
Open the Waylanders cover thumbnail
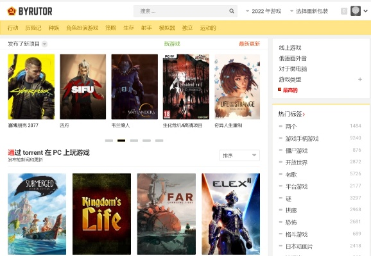(135, 86)
